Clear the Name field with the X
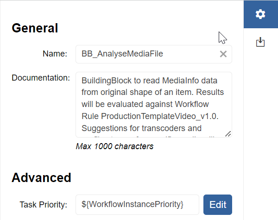 tap(223, 54)
